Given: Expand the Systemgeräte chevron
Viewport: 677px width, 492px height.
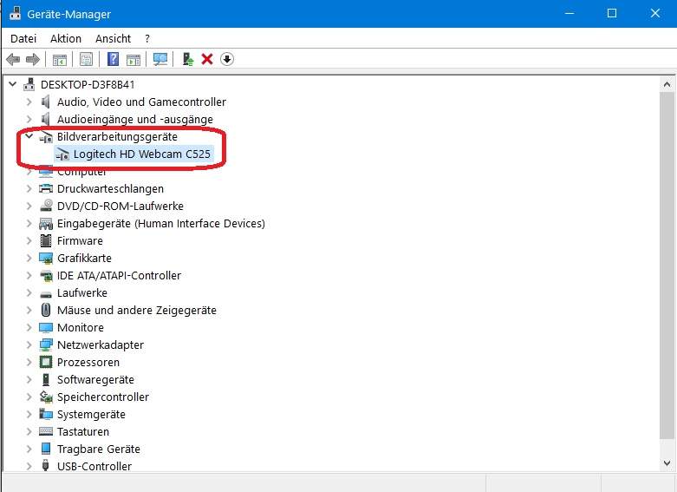Looking at the screenshot, I should point(29,414).
